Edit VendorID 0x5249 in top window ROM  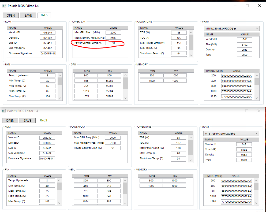[48, 33]
